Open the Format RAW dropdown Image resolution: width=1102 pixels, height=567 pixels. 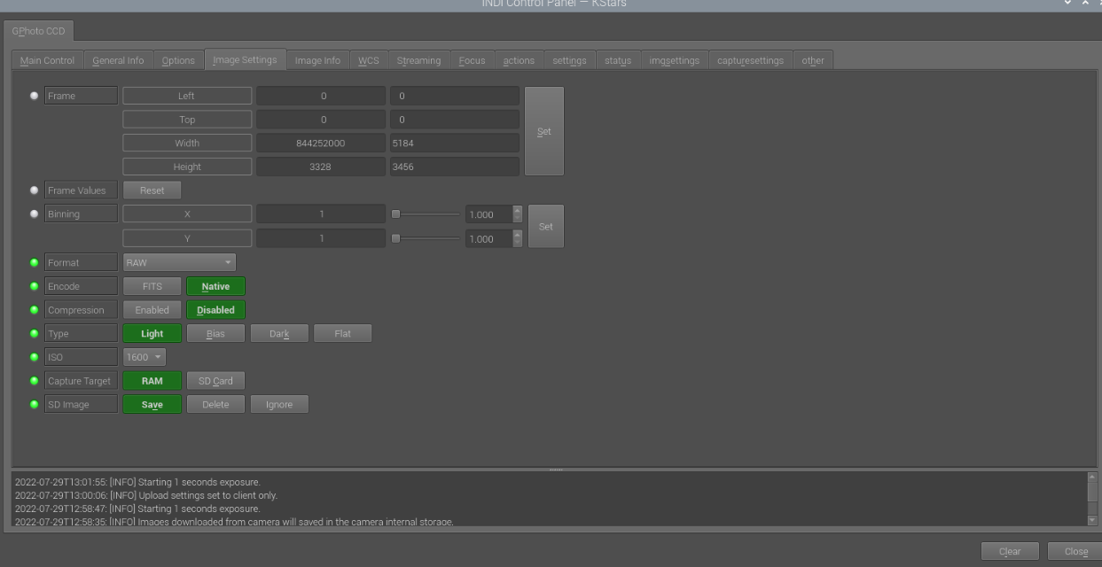click(x=179, y=262)
